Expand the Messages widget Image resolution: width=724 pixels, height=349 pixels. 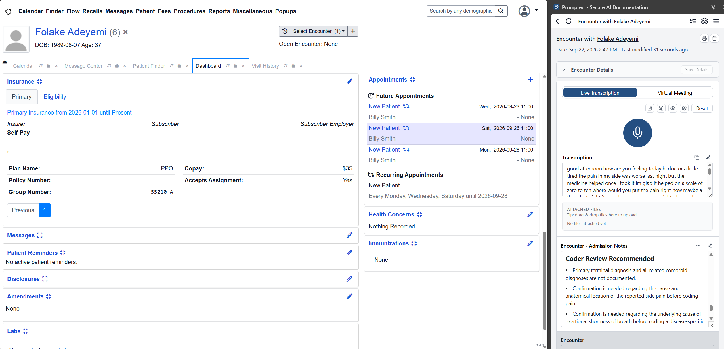click(40, 235)
